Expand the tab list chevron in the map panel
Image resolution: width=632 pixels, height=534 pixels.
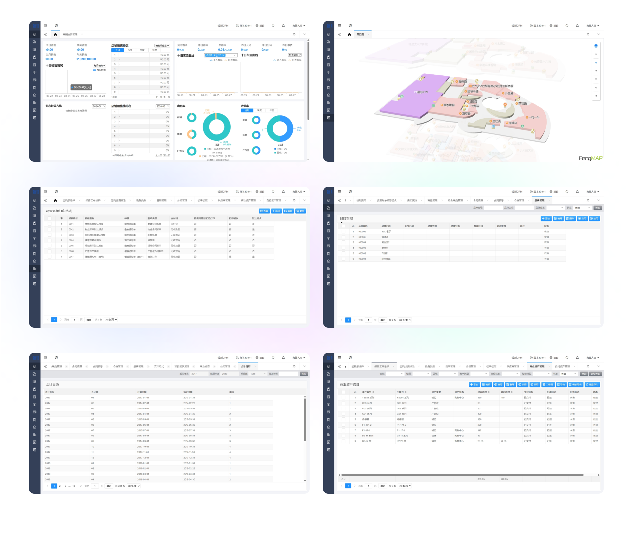coord(598,34)
